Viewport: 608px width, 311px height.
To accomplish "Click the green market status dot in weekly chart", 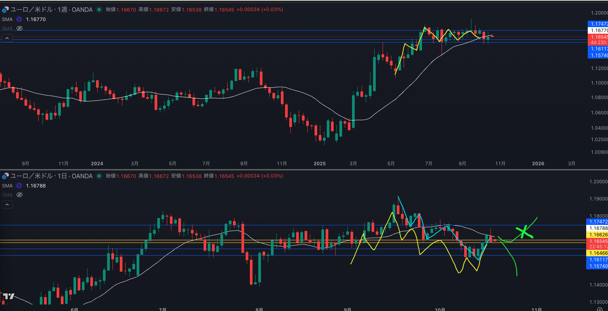I will 99,10.
